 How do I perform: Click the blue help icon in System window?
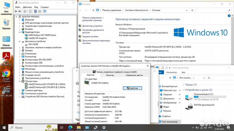click(x=229, y=16)
